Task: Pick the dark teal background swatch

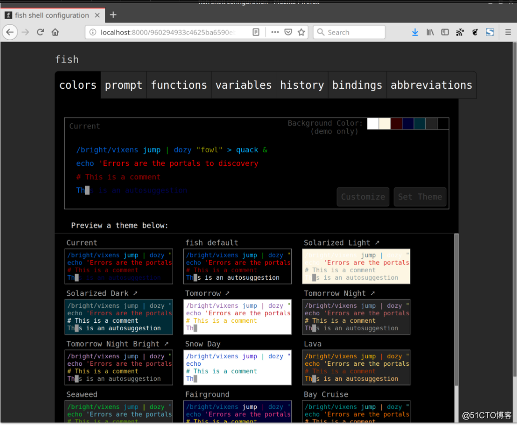Action: 420,123
